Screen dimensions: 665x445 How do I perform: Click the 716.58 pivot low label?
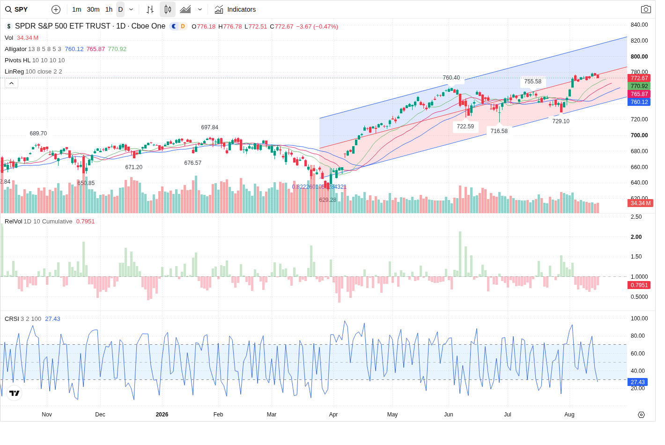pyautogui.click(x=499, y=131)
